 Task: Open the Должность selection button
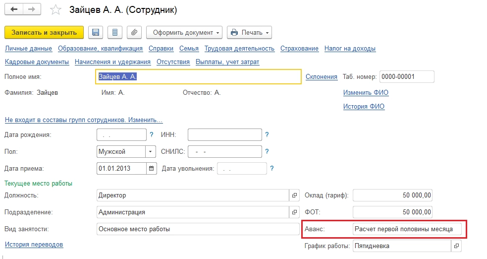tap(294, 195)
